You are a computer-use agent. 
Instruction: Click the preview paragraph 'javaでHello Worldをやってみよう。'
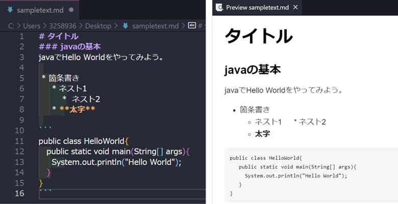[x=284, y=90]
